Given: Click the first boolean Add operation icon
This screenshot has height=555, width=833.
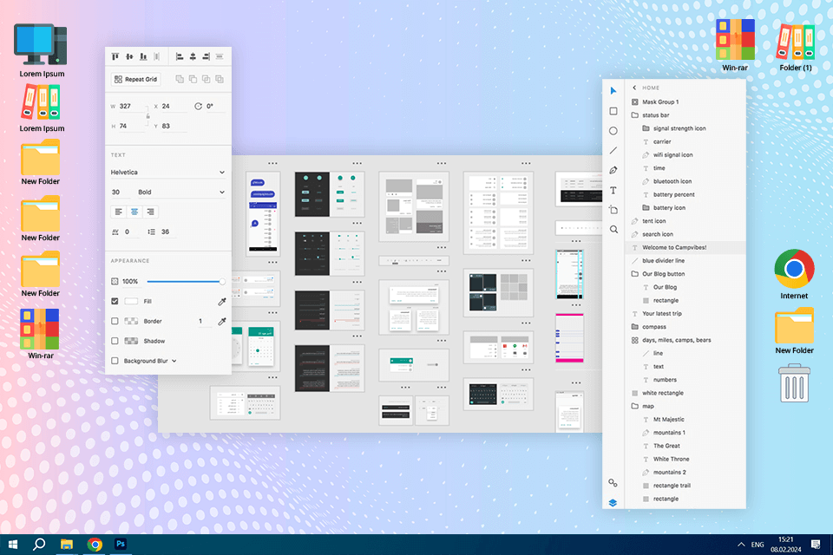Looking at the screenshot, I should pos(180,79).
